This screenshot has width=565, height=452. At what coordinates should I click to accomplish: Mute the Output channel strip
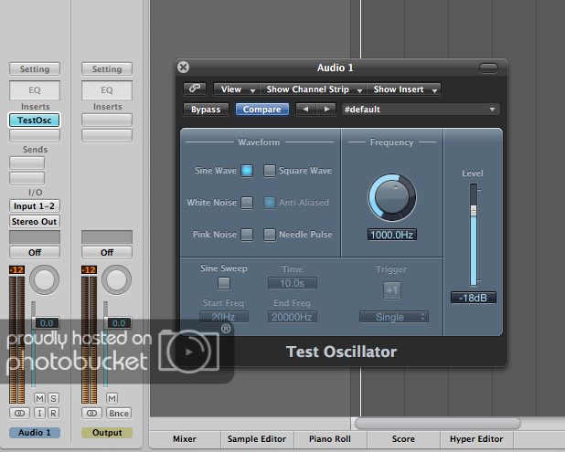tap(112, 398)
